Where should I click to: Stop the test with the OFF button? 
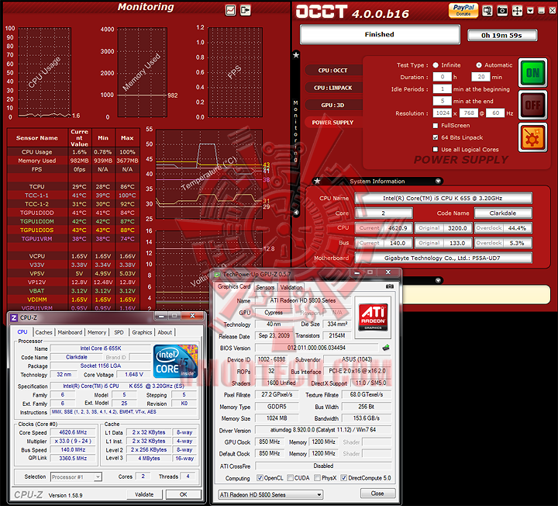pos(532,105)
